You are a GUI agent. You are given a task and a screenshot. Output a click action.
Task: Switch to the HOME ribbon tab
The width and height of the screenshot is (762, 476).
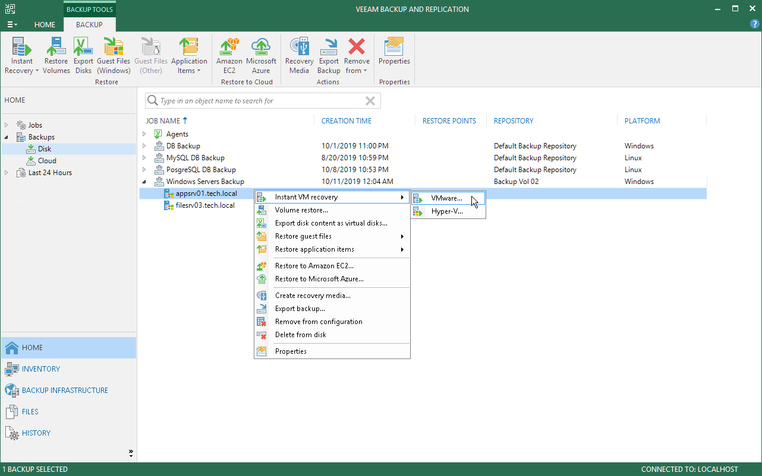(x=45, y=25)
